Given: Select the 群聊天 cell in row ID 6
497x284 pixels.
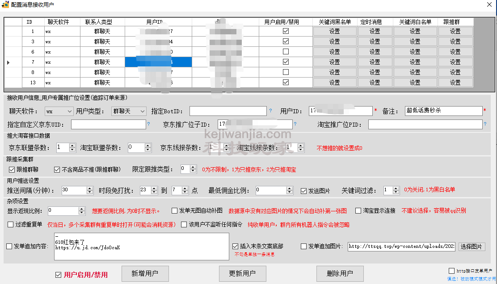Looking at the screenshot, I should coord(102,52).
